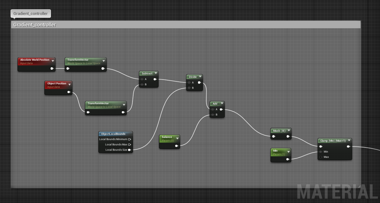Select the Subtract node title
This screenshot has width=380, height=203.
coord(147,73)
